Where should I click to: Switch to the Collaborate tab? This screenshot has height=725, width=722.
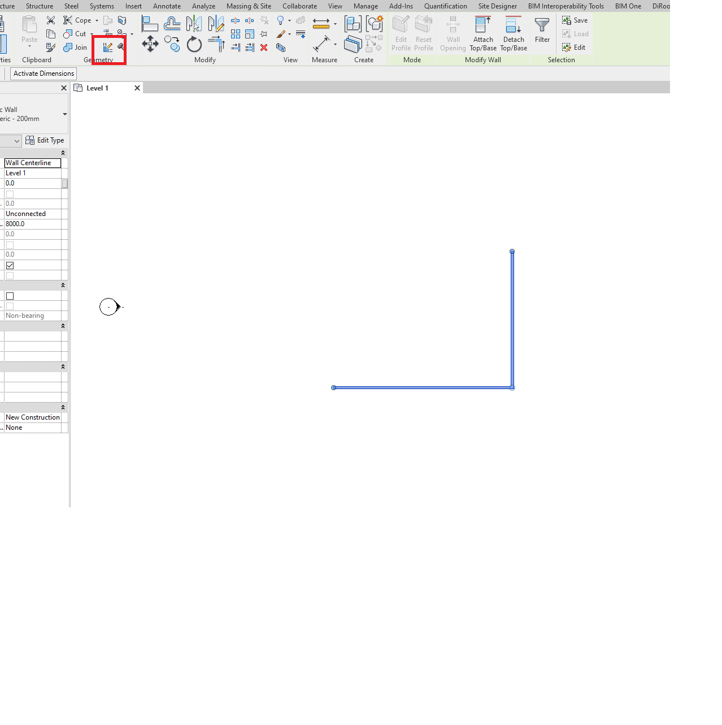pyautogui.click(x=299, y=6)
